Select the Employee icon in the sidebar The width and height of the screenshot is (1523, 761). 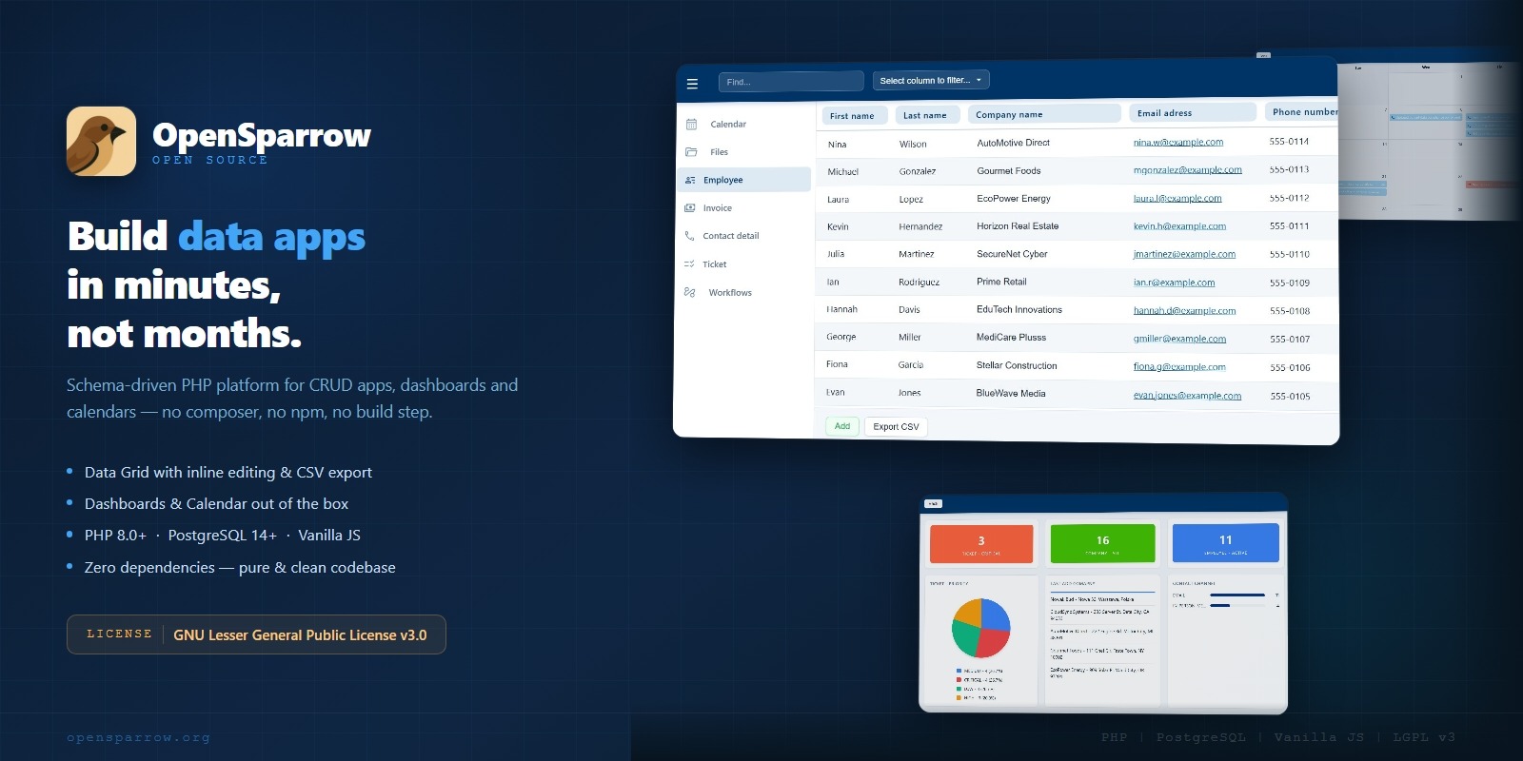(690, 180)
